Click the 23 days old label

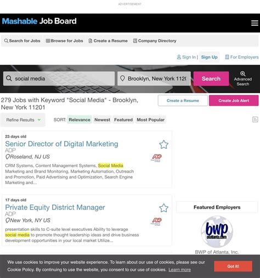[16, 137]
